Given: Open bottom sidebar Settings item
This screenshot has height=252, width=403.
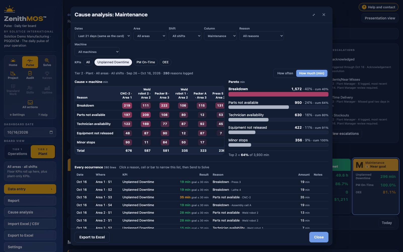Looking at the screenshot, I should [x=30, y=247].
